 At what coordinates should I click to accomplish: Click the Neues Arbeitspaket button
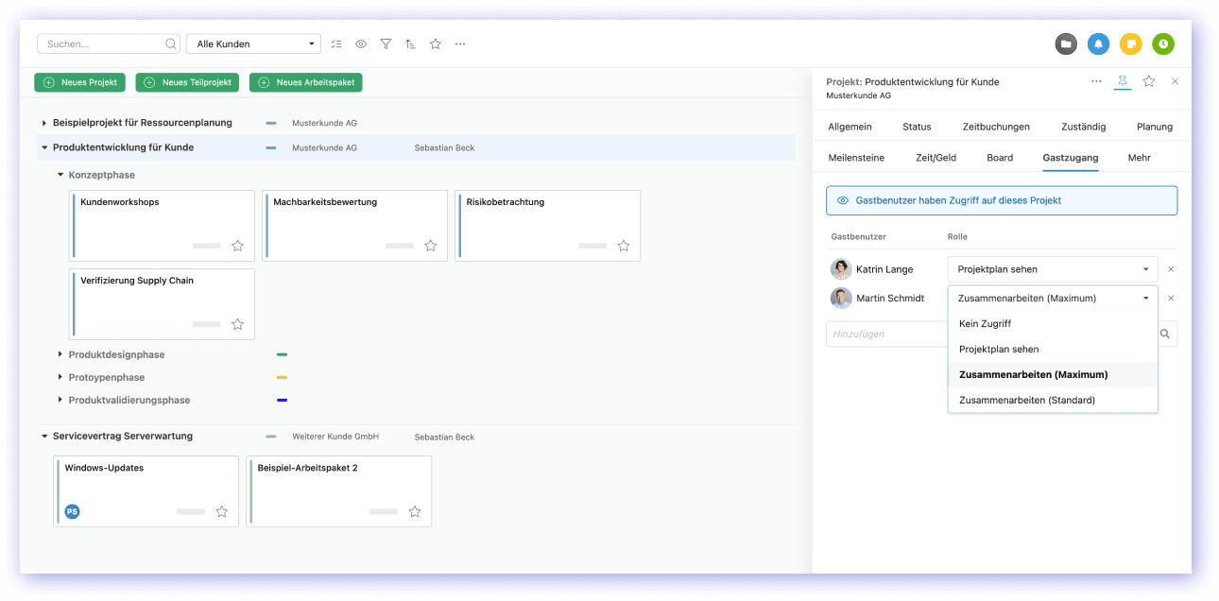pos(305,83)
